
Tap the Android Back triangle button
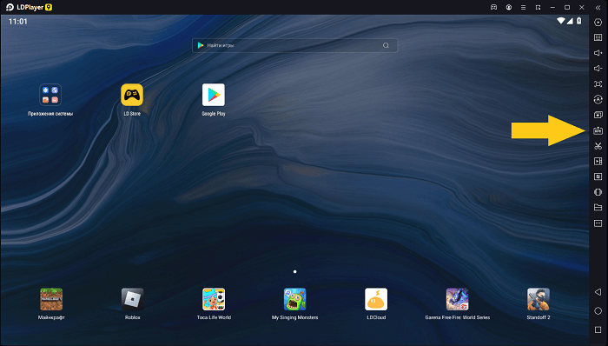(598, 292)
